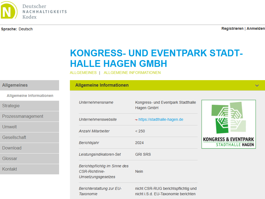
Task: Open the Strategie sidebar section
Action: [x=11, y=106]
